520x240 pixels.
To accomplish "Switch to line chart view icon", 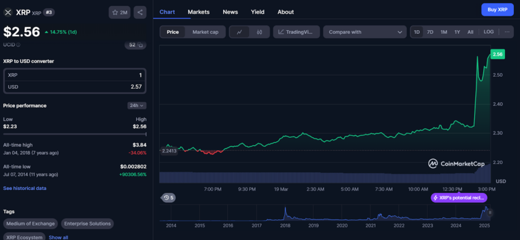I will 239,32.
